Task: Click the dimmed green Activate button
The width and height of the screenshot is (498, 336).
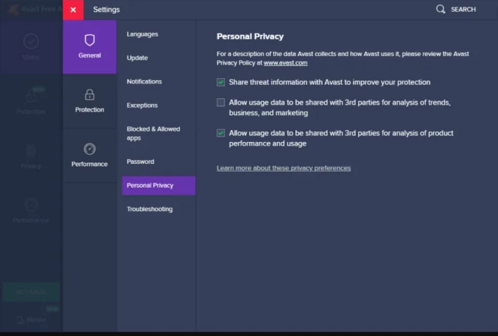Action: 31,292
